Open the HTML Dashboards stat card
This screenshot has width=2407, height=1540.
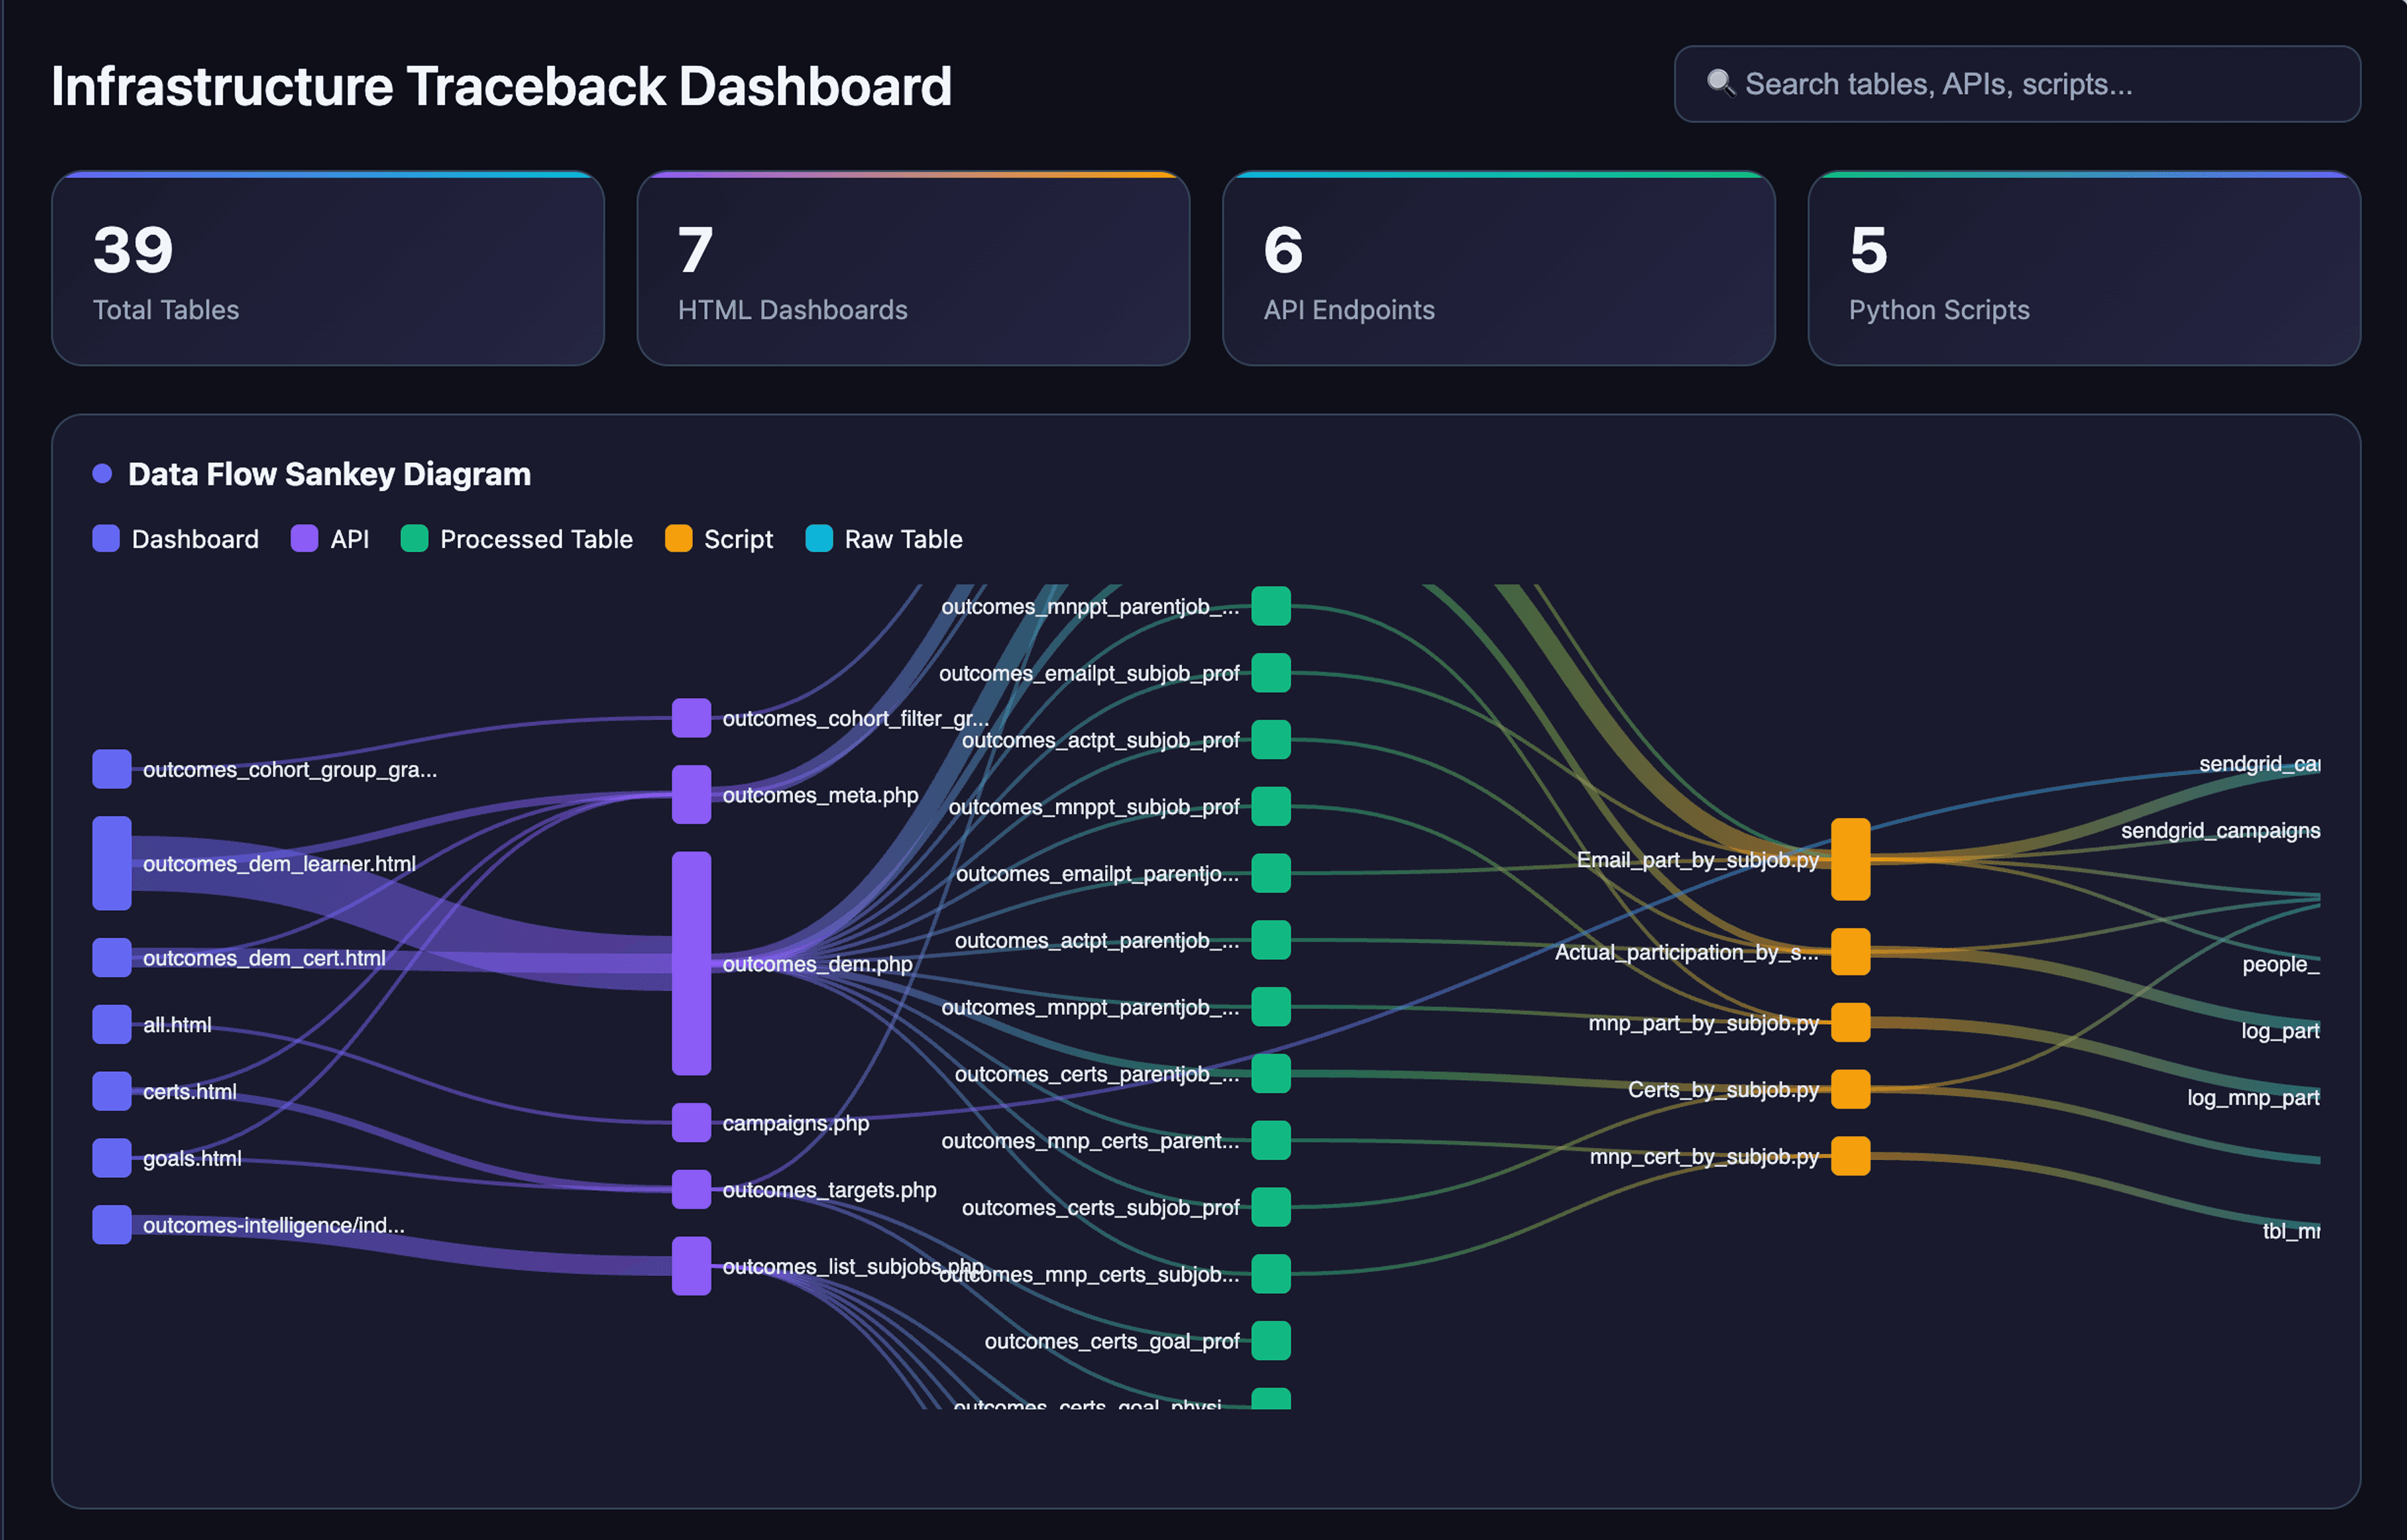tap(913, 269)
